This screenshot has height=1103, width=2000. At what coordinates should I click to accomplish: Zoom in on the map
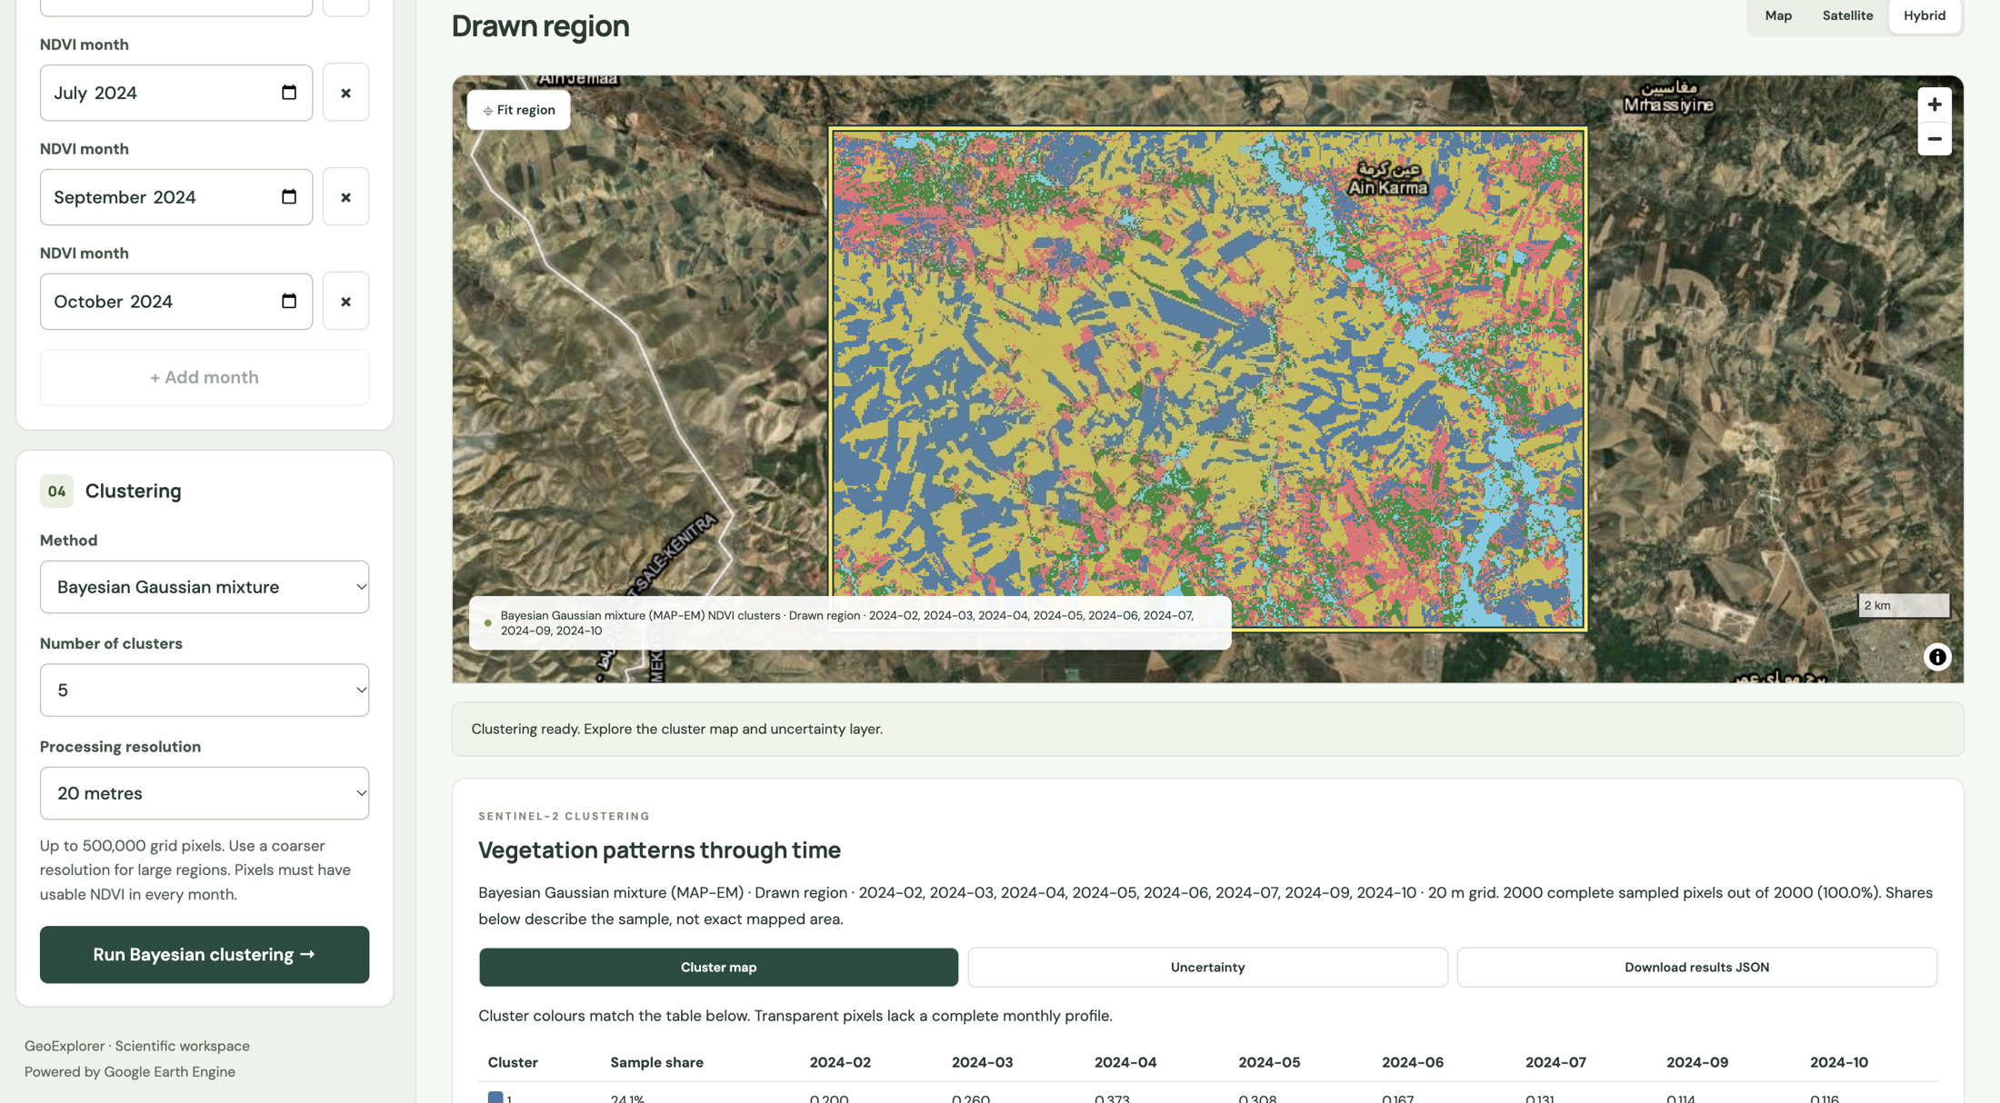[1935, 104]
